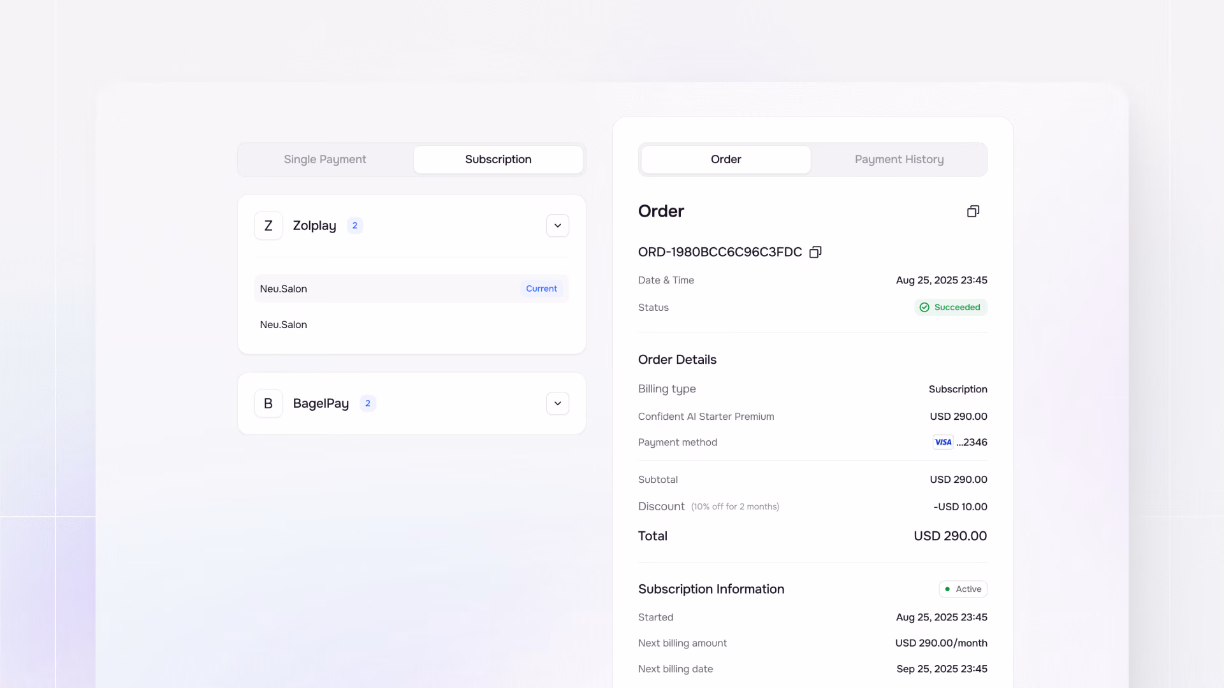
Task: Click next billing date Sep 25, 2025 23:45
Action: [x=942, y=669]
